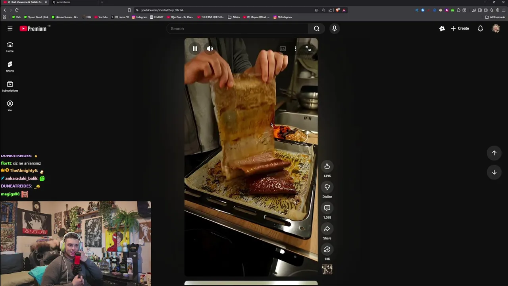
Task: Go back in the browser
Action: (5, 10)
